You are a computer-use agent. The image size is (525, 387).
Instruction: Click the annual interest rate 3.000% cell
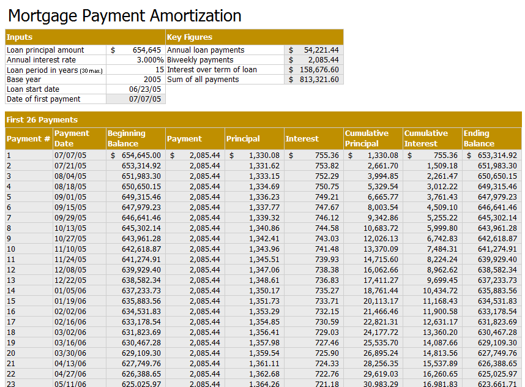136,60
